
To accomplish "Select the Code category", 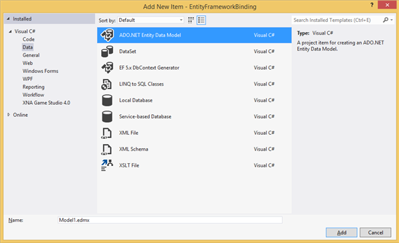I will (29, 39).
